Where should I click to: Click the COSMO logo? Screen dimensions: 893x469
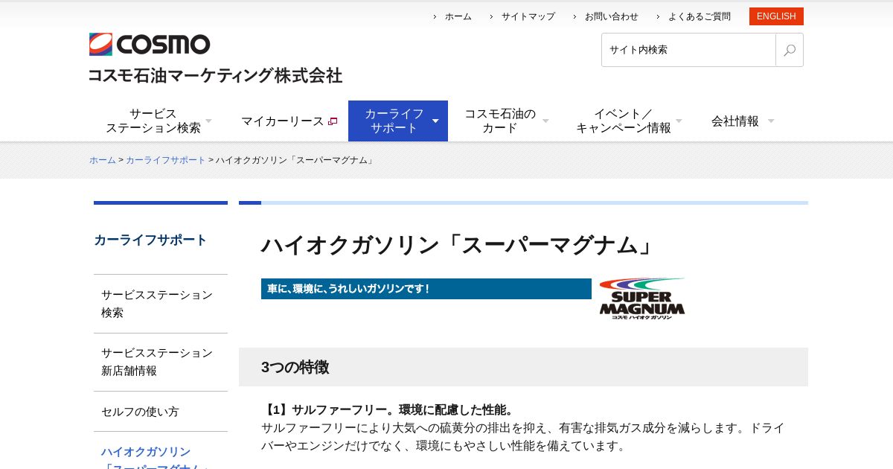tap(150, 45)
